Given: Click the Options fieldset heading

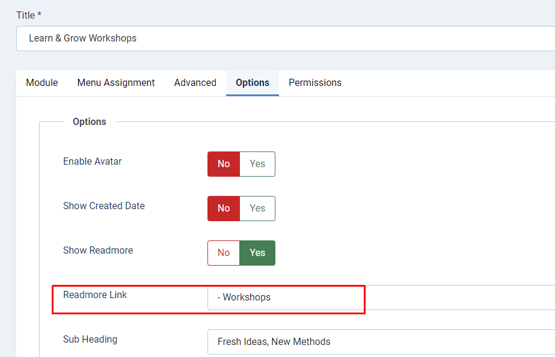Looking at the screenshot, I should pos(90,122).
